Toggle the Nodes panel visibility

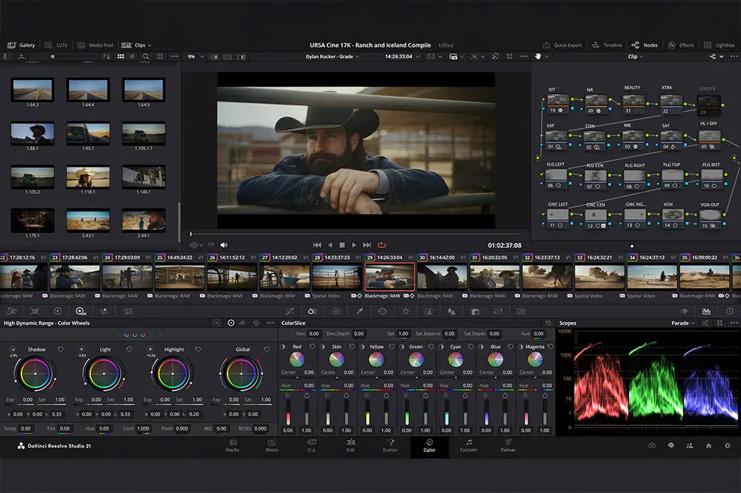tap(645, 45)
